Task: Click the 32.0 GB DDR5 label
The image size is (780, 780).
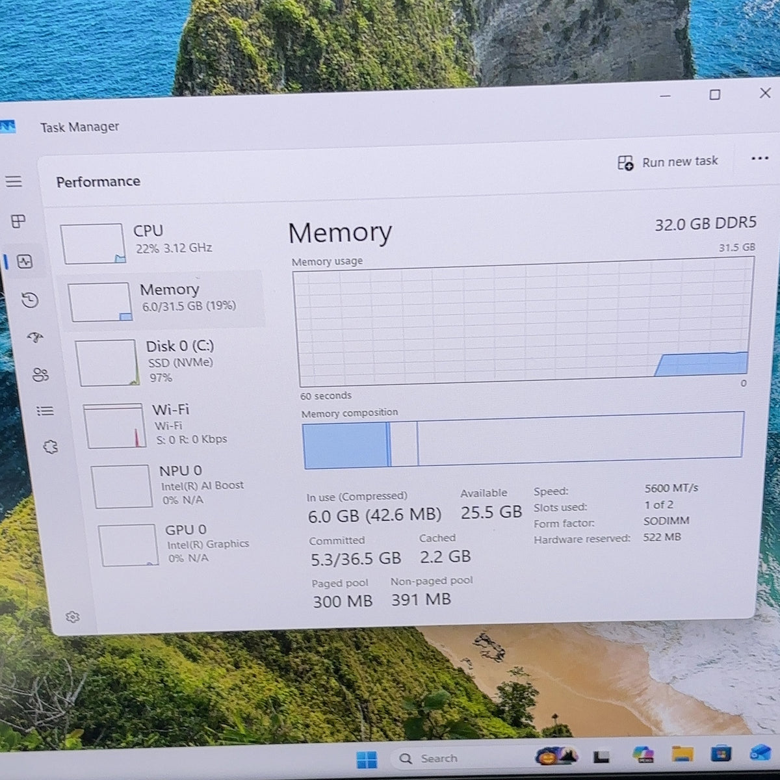Action: [x=705, y=224]
